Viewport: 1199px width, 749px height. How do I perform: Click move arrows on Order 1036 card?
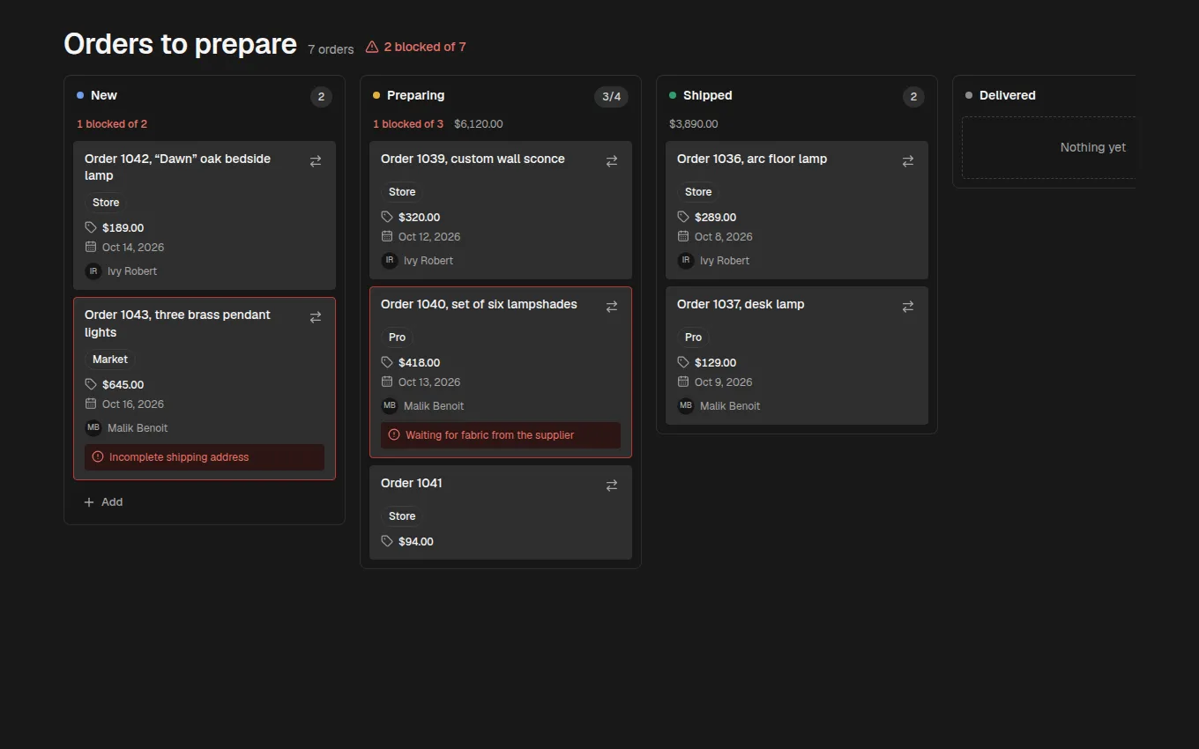click(x=908, y=161)
